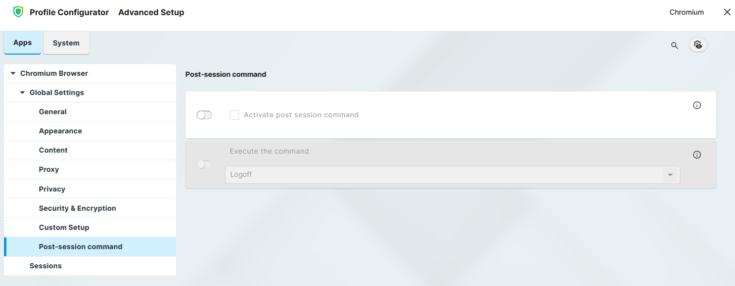
Task: Open the Security & Encryption settings page
Action: click(77, 208)
